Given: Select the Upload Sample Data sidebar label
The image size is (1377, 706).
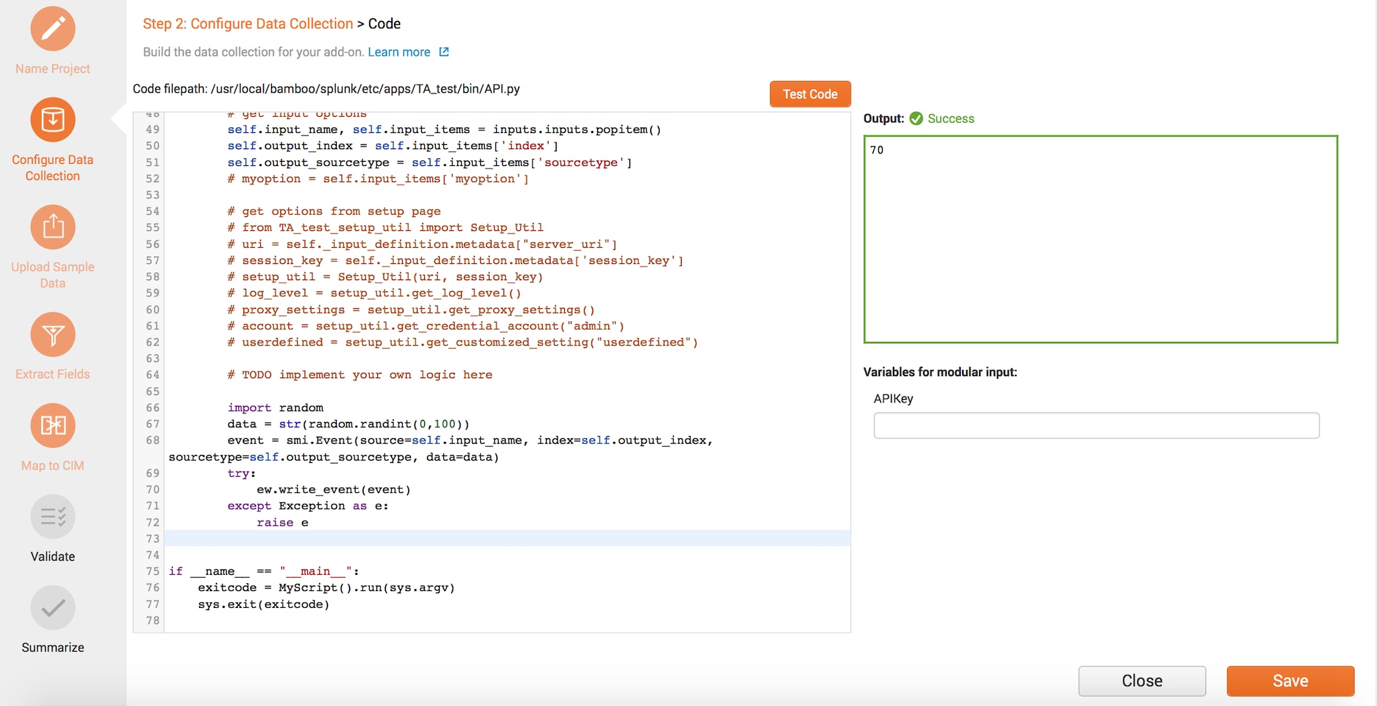Looking at the screenshot, I should [52, 275].
